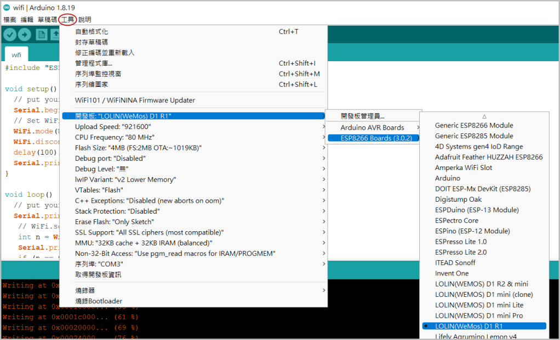Click the Open sketch up-arrow icon

[x=55, y=34]
